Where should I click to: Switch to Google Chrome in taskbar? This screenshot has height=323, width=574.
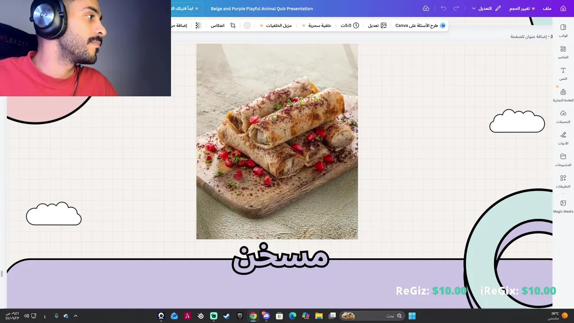[253, 316]
